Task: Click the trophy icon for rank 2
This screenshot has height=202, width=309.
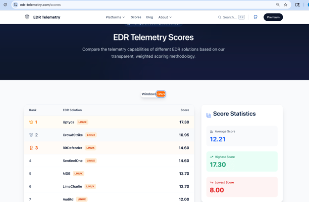Action: (31, 135)
